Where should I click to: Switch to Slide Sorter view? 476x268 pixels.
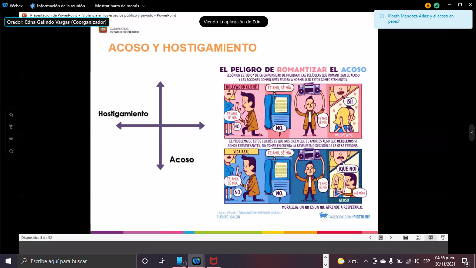(418, 238)
